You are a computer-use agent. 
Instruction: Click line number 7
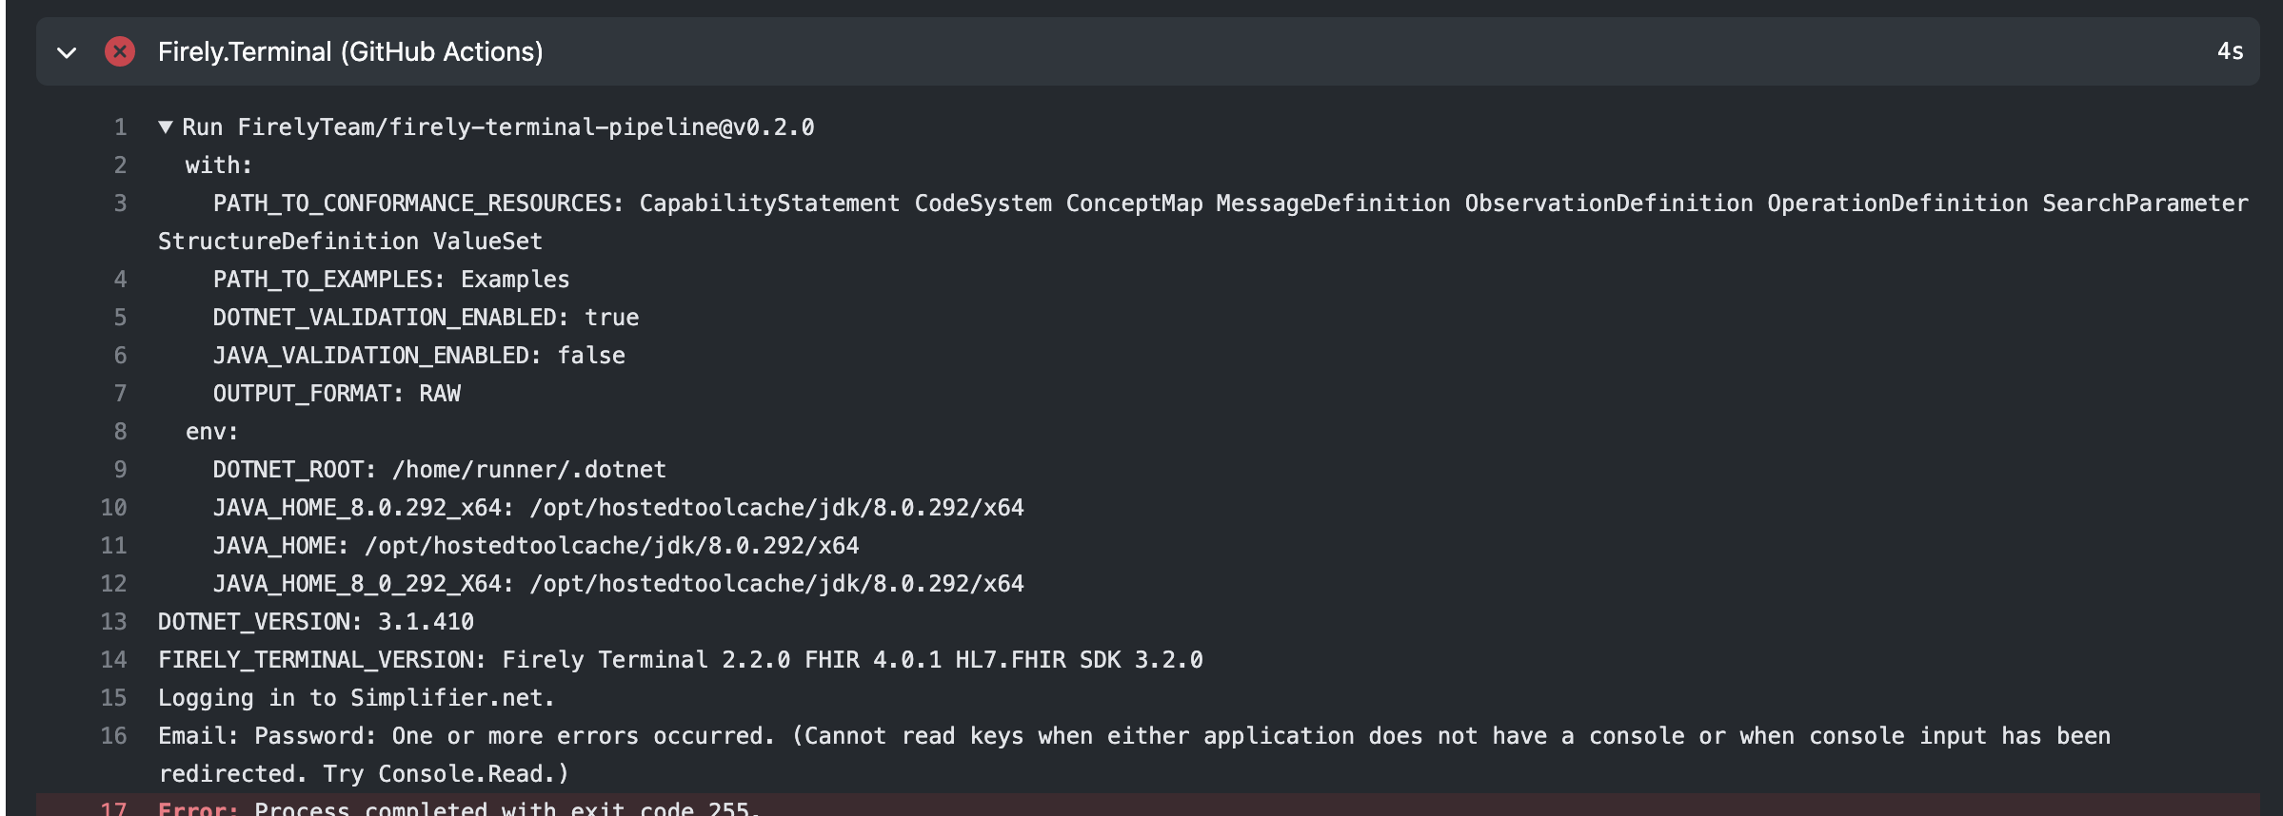[x=120, y=394]
